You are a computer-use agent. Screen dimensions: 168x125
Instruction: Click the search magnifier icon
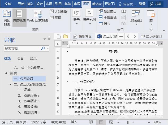pyautogui.click(x=43, y=48)
